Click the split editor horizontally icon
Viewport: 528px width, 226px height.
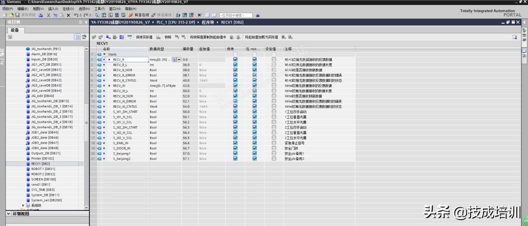[x=207, y=15]
